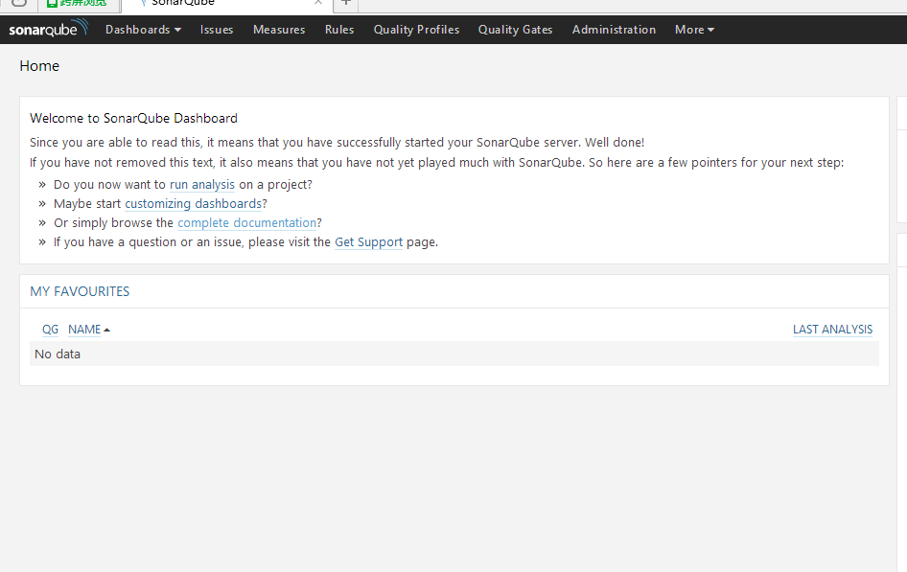Open the customizing dashboards link
Screen dimensions: 907x572
[194, 203]
